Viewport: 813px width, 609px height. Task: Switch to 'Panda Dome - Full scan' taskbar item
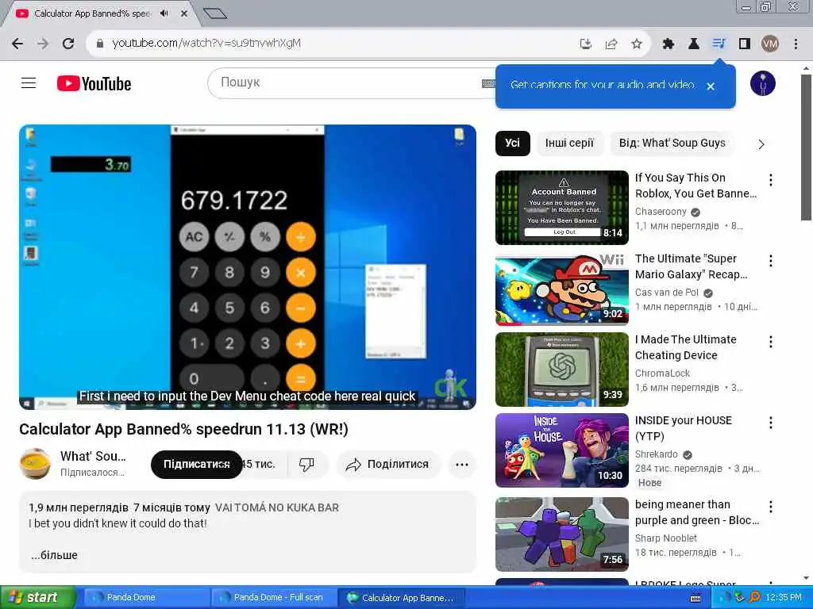pos(274,598)
